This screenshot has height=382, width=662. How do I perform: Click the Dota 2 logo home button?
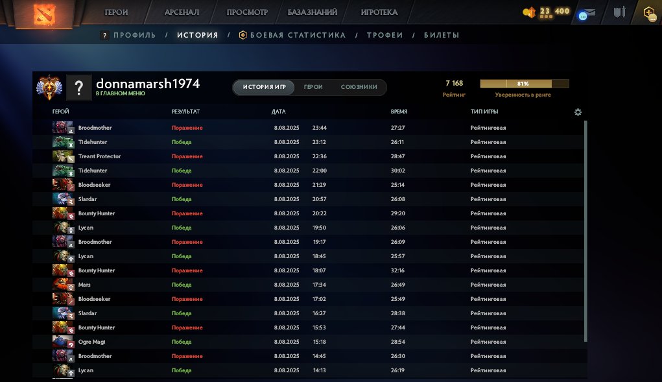(44, 14)
